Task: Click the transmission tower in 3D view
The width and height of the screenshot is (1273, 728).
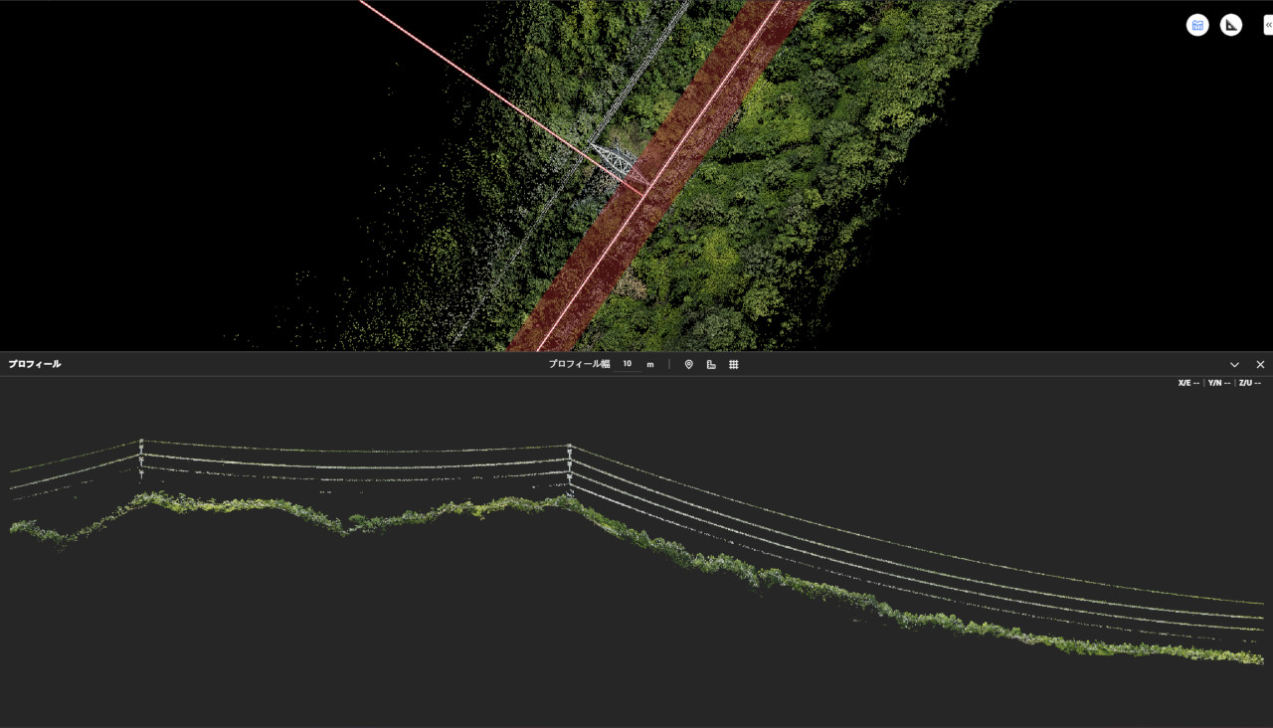Action: tap(615, 159)
